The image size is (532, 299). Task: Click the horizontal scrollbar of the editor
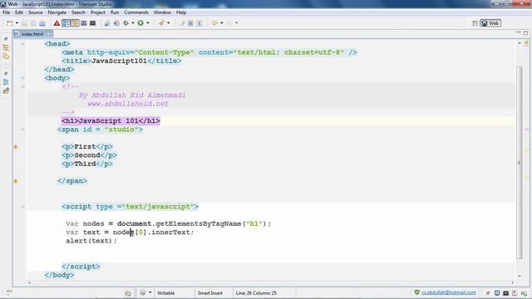272,282
